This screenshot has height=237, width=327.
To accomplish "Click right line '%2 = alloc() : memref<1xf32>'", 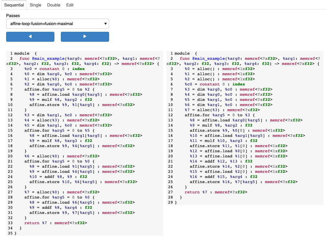I will 220,79.
